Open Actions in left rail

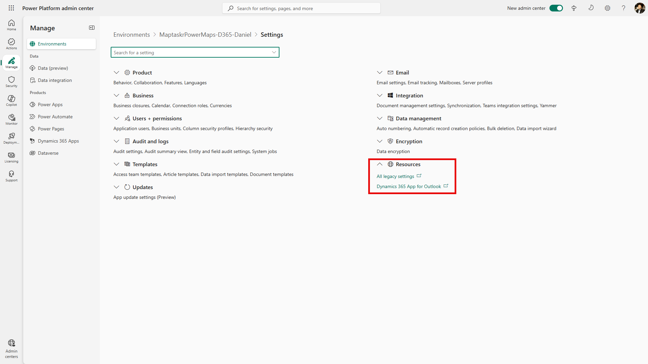pyautogui.click(x=11, y=44)
